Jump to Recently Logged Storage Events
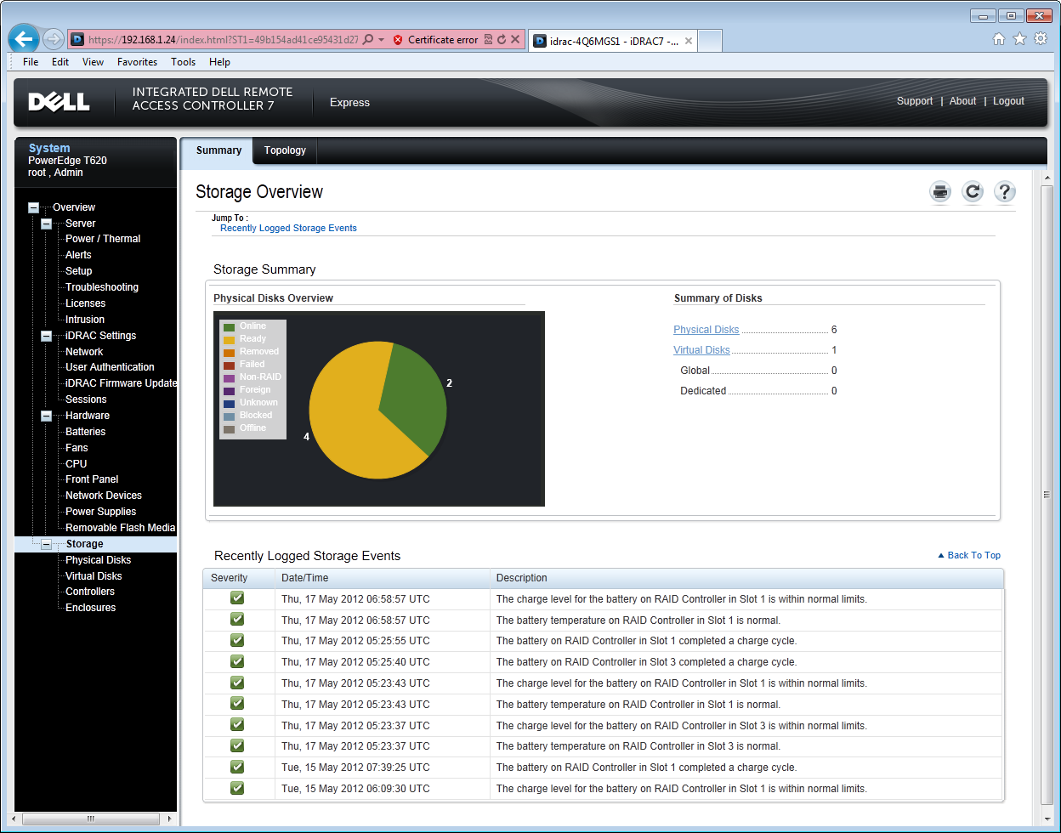The image size is (1061, 833). click(x=288, y=228)
